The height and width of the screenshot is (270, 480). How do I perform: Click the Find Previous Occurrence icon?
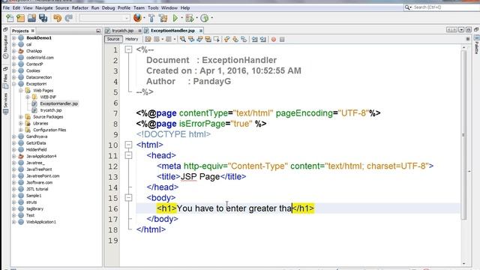[x=191, y=39]
